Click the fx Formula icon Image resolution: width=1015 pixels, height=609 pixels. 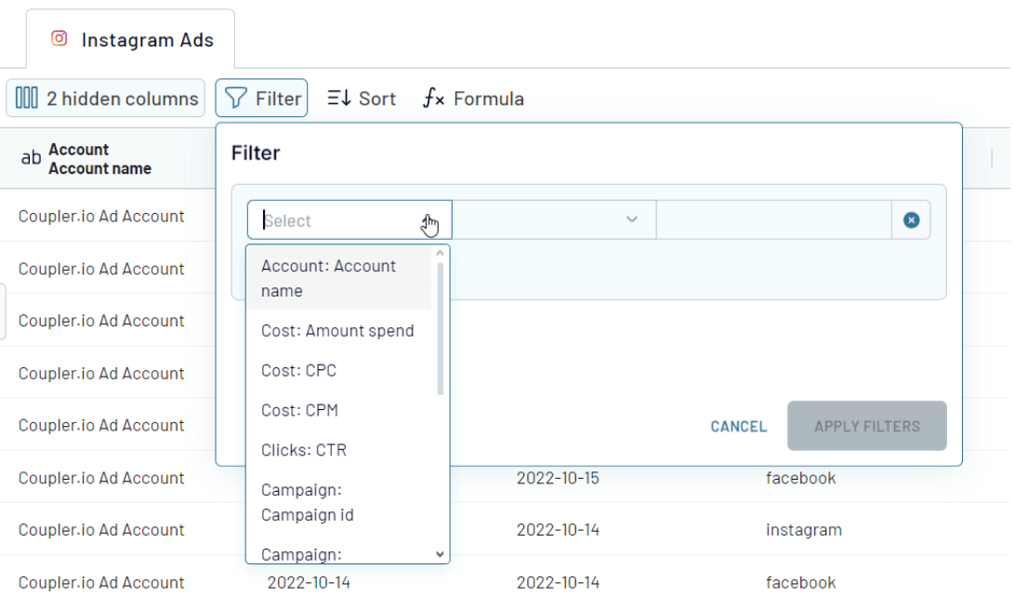coord(433,99)
